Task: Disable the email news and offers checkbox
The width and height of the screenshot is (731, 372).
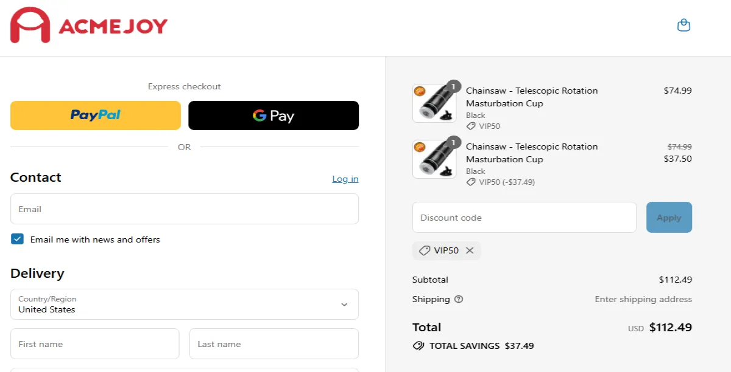Action: coord(17,239)
